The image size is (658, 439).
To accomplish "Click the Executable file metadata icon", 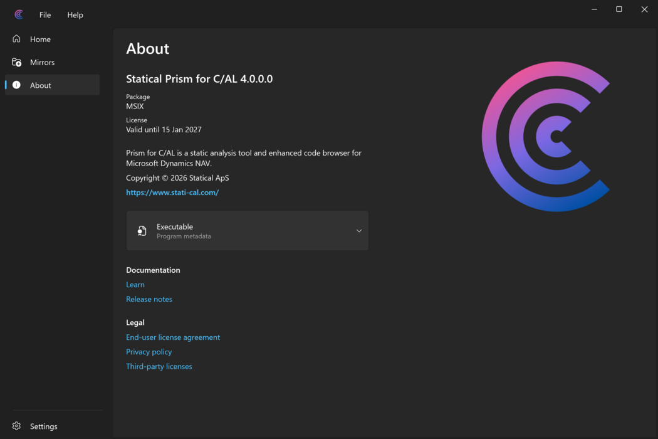I will [142, 231].
